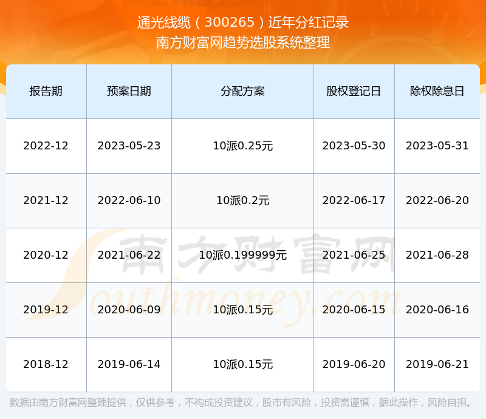
Task: Click the 预案日期 column header
Action: 129,91
